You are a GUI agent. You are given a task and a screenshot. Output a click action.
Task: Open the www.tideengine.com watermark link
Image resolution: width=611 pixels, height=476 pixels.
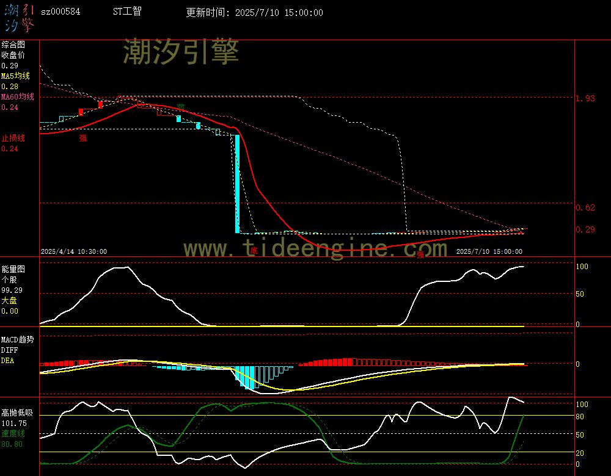(x=315, y=249)
